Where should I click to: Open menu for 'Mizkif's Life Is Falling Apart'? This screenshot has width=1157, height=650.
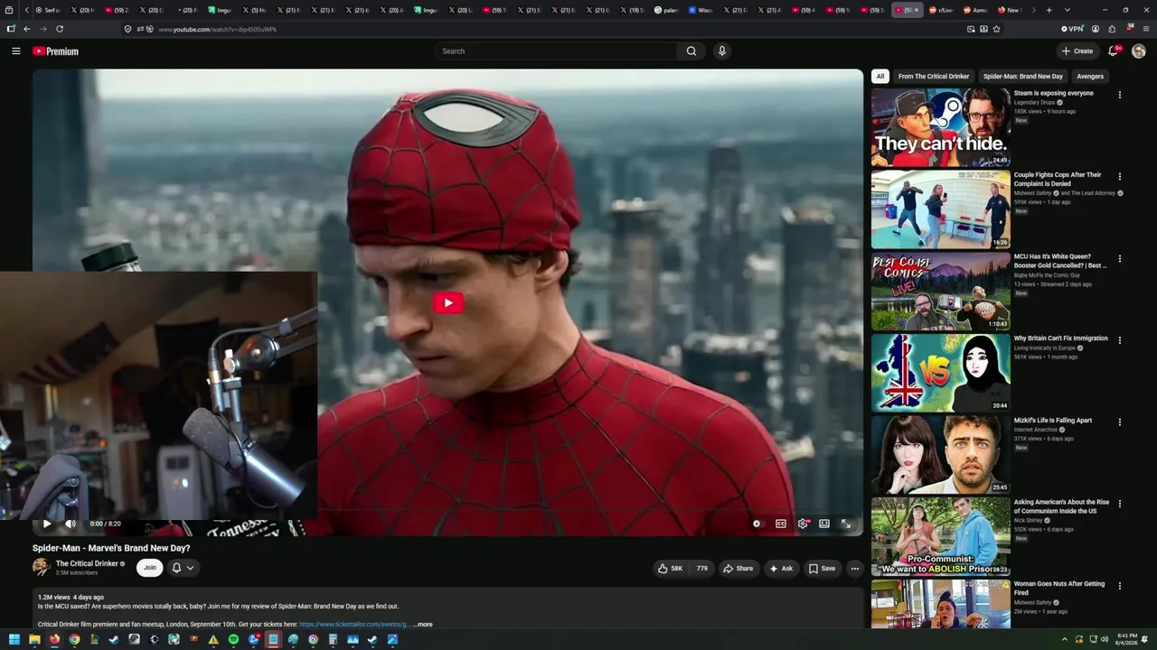[1120, 422]
